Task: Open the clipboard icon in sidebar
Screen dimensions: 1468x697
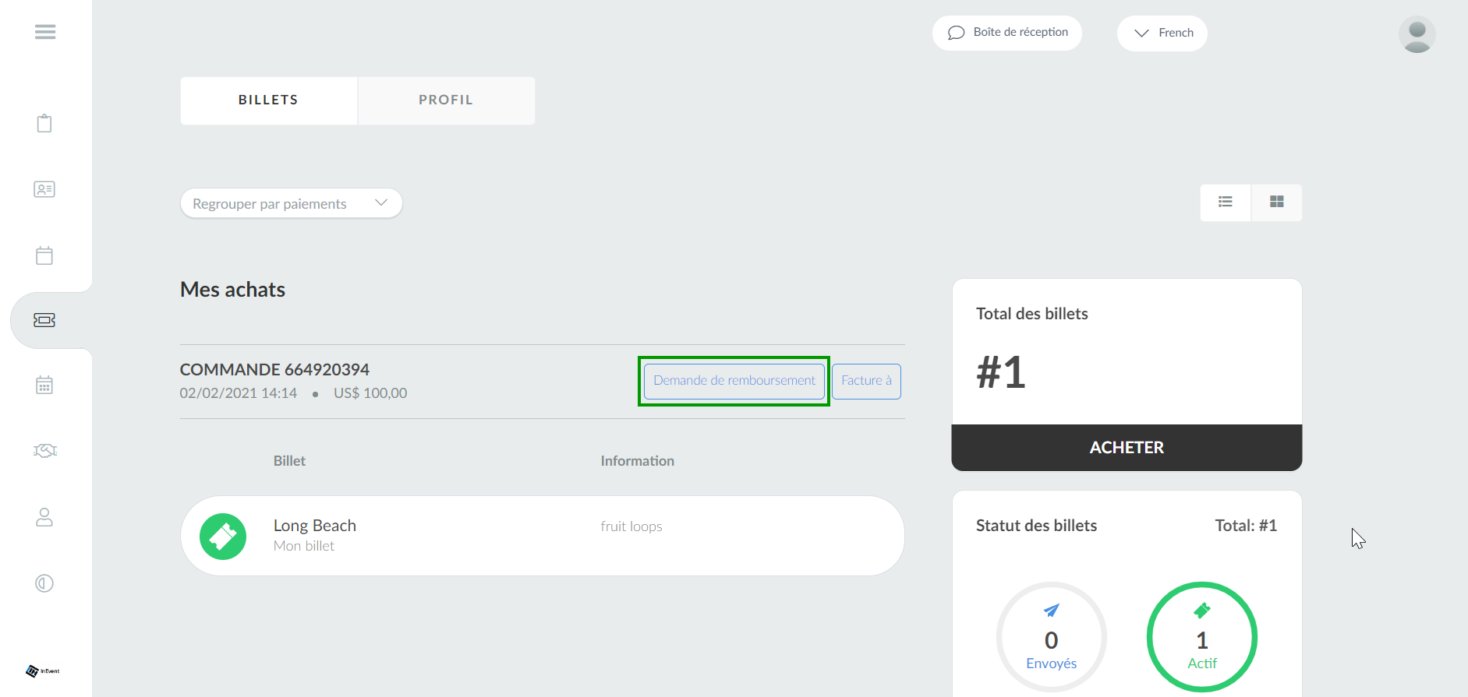Action: click(44, 123)
